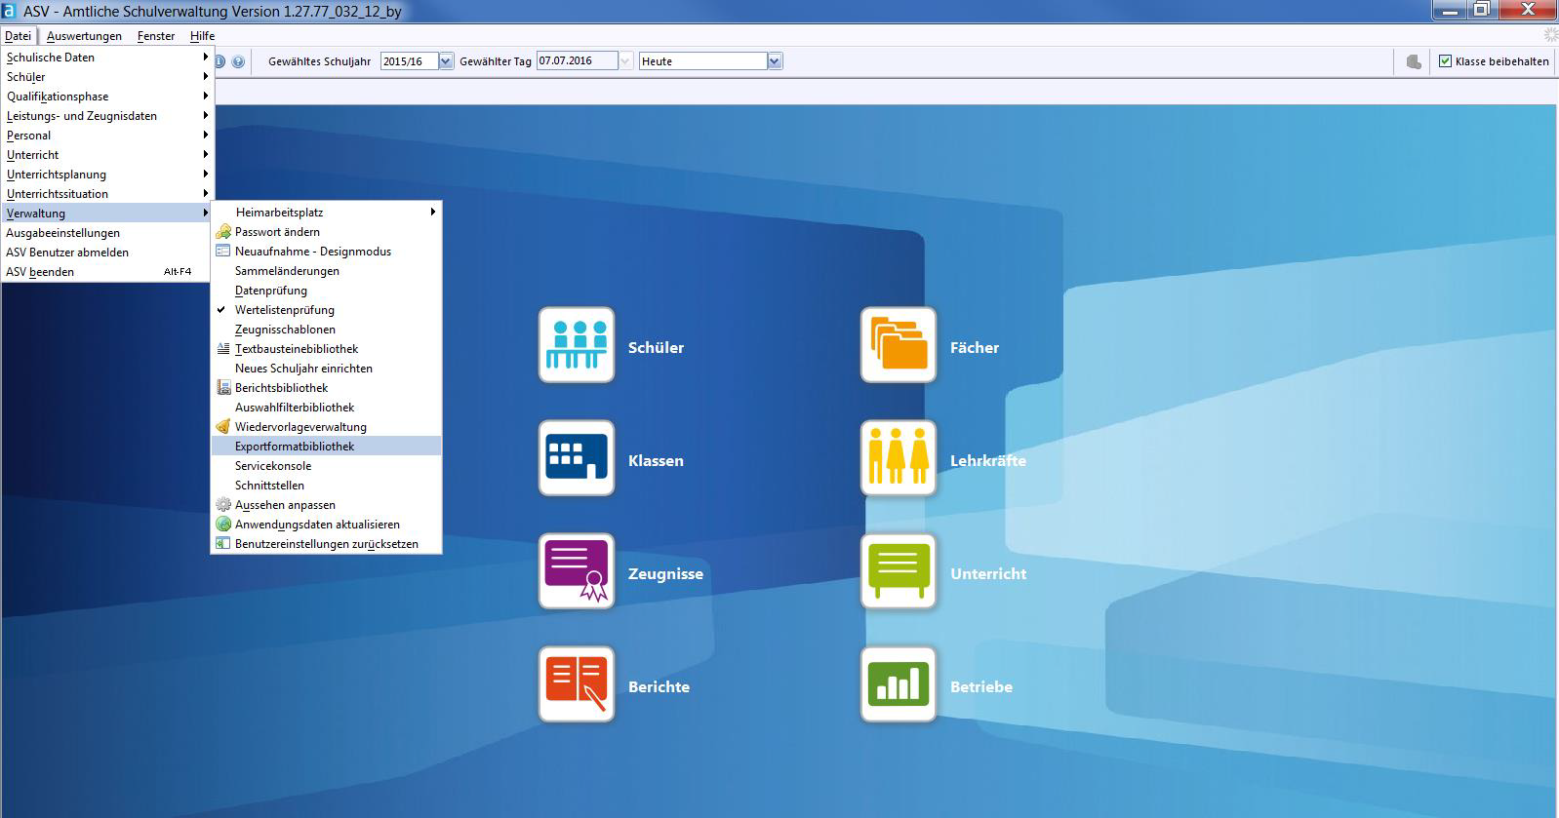Choose Passwort ändern from the submenu
Screen dimensions: 1559x818
tap(326, 232)
